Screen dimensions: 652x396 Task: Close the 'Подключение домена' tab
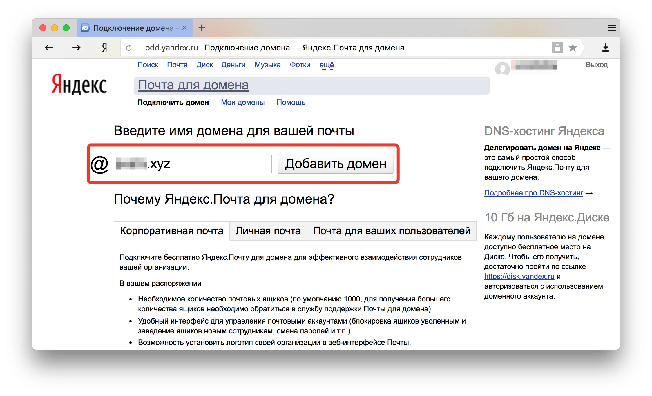[184, 28]
